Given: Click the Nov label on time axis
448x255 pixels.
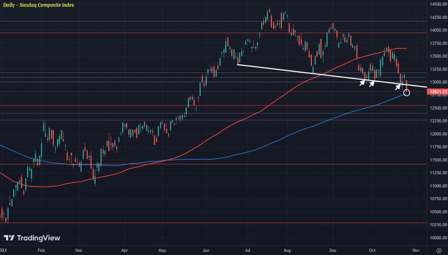Looking at the screenshot, I should point(416,250).
